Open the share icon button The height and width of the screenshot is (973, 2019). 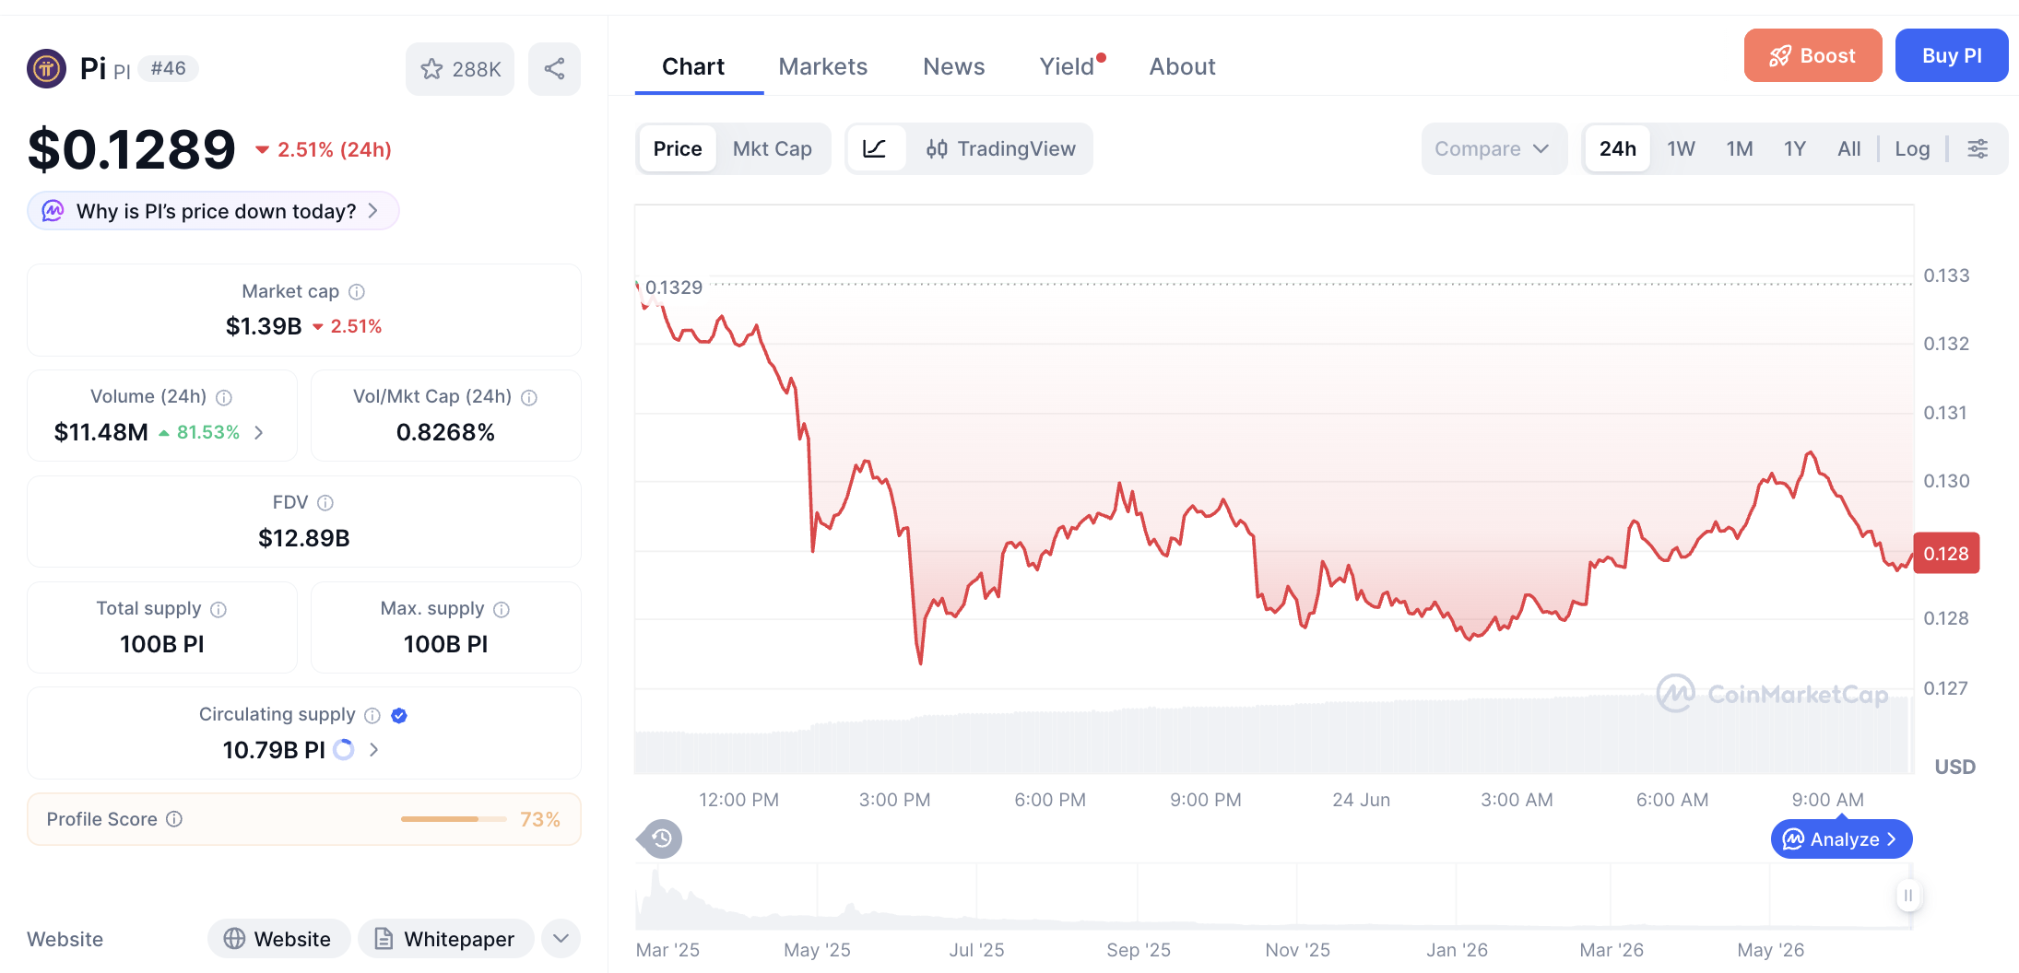554,69
